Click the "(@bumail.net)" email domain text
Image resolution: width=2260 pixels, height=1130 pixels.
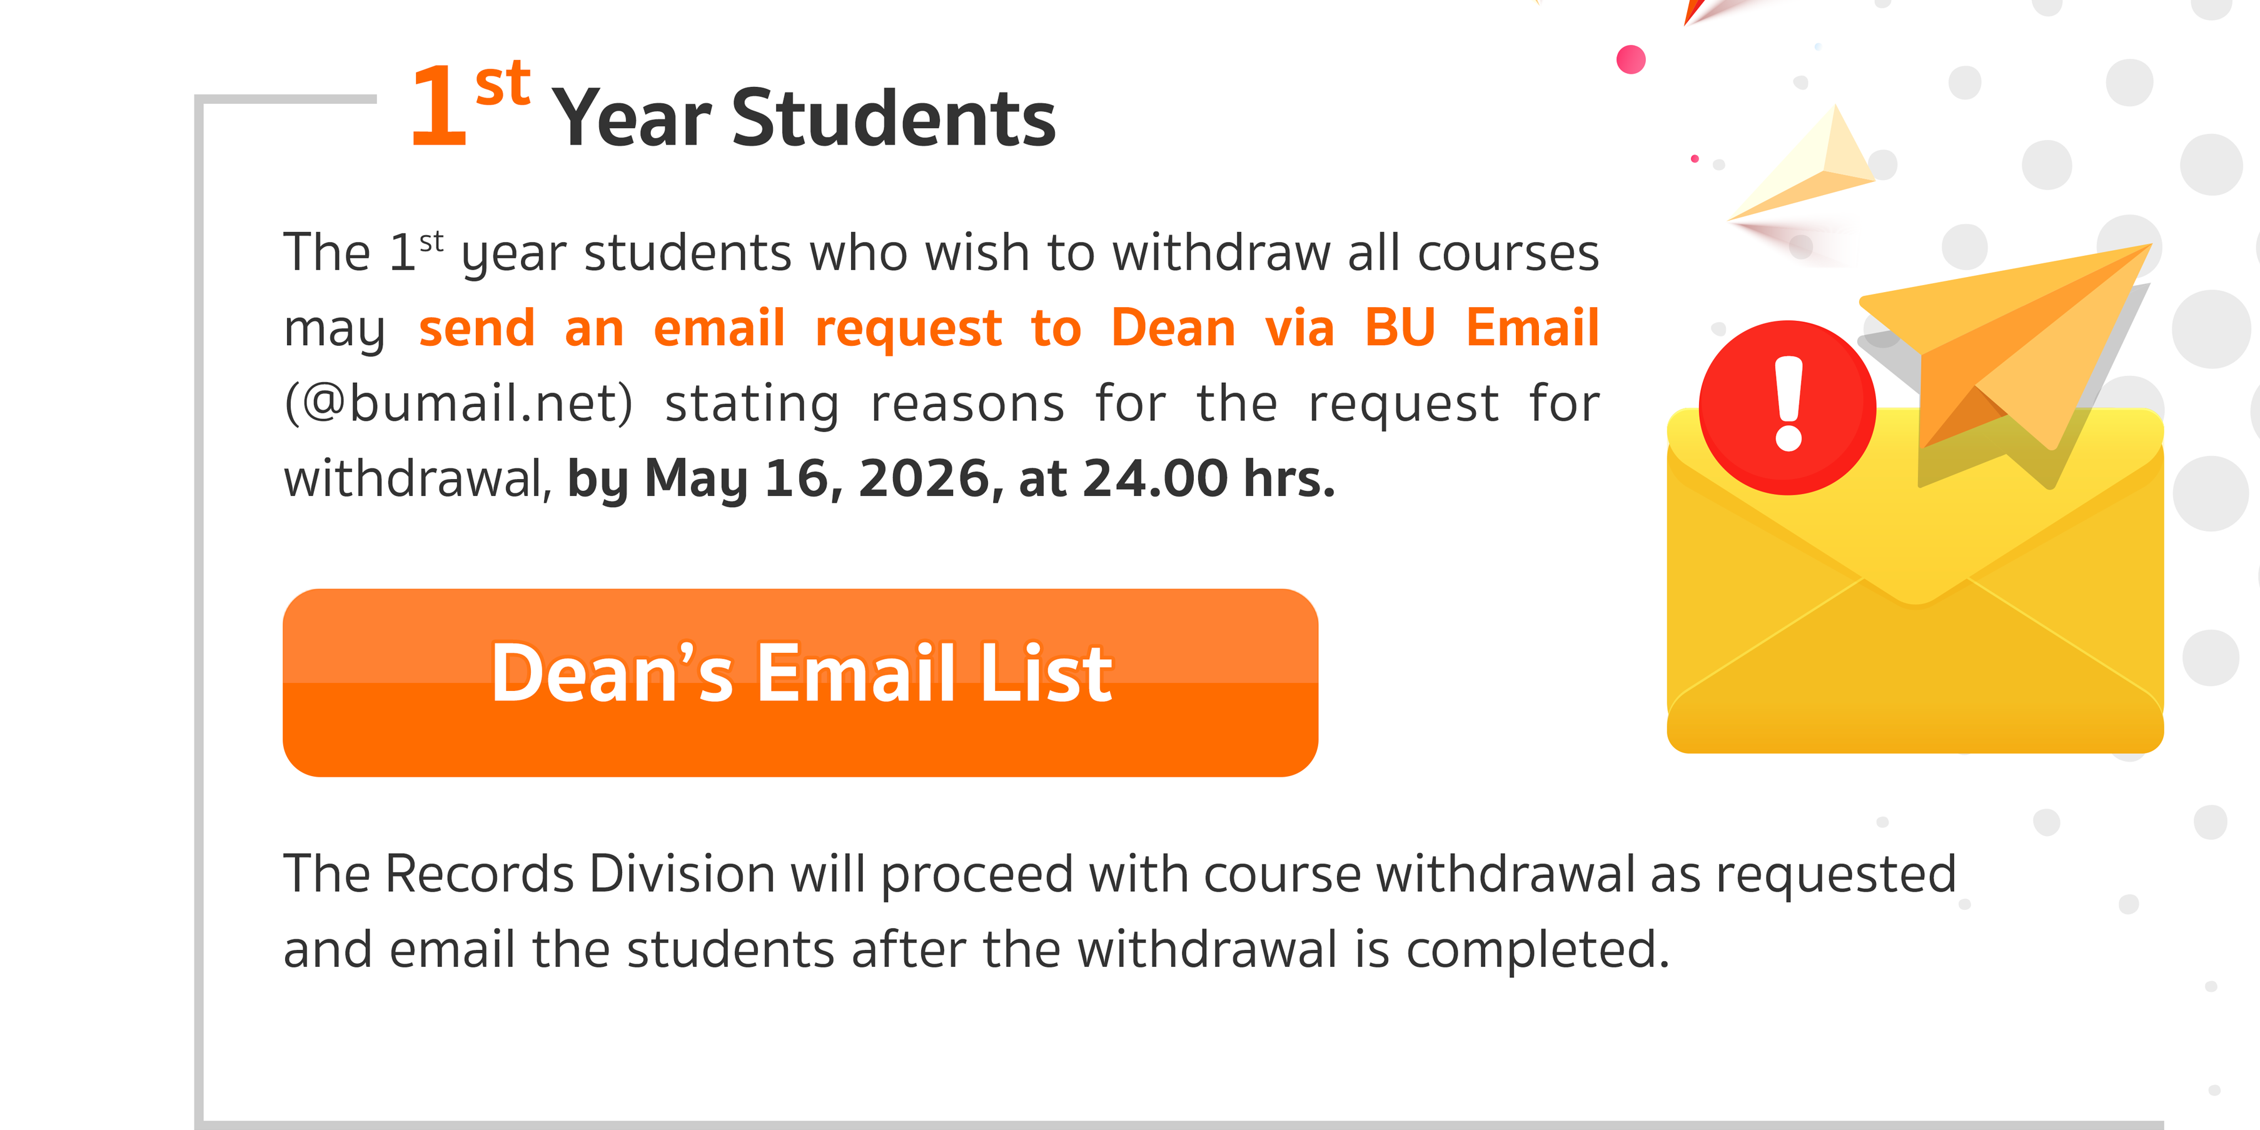458,403
